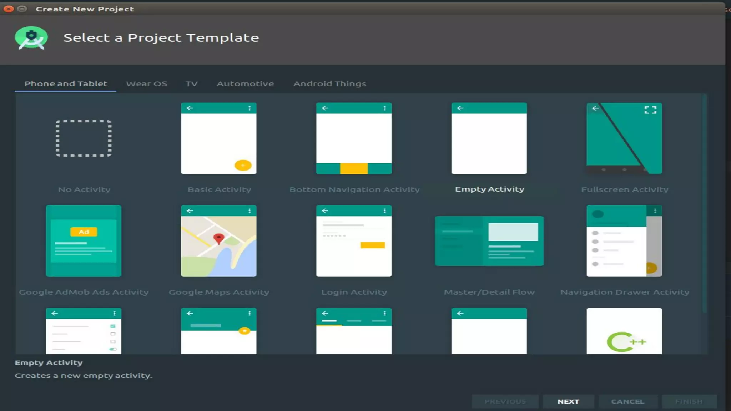Select the No Activity template icon

(84, 138)
